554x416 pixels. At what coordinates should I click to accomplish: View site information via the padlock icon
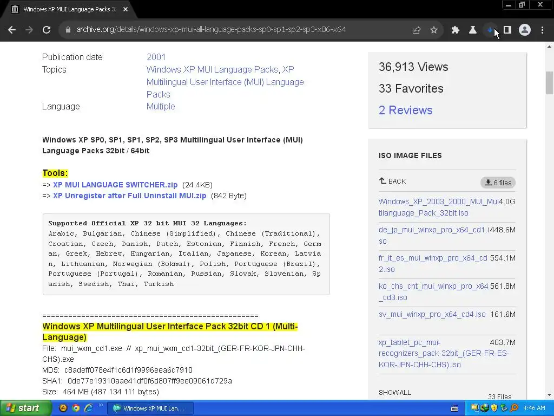(x=68, y=30)
